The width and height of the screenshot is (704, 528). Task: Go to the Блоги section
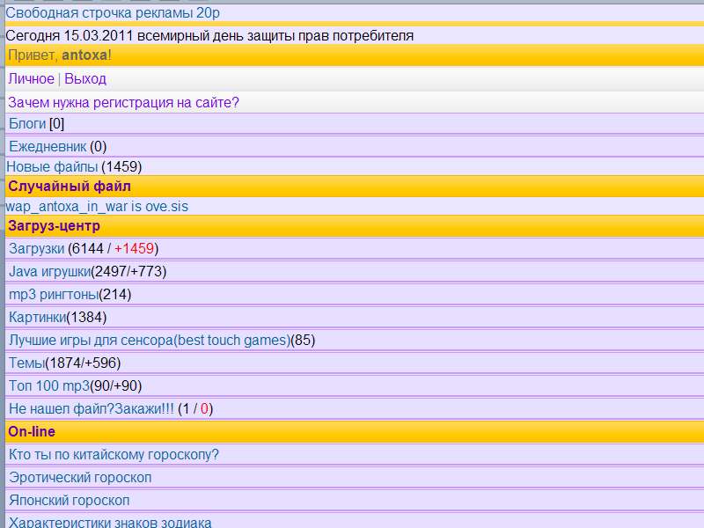click(27, 124)
